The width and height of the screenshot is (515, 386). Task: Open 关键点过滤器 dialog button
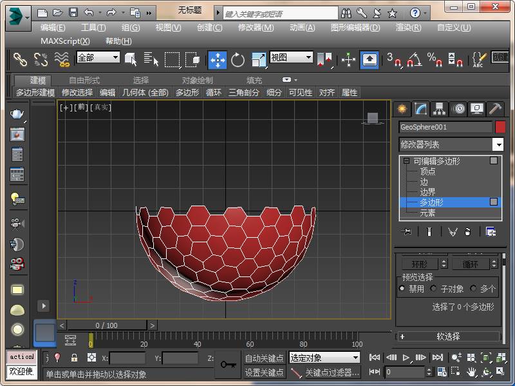[332, 372]
